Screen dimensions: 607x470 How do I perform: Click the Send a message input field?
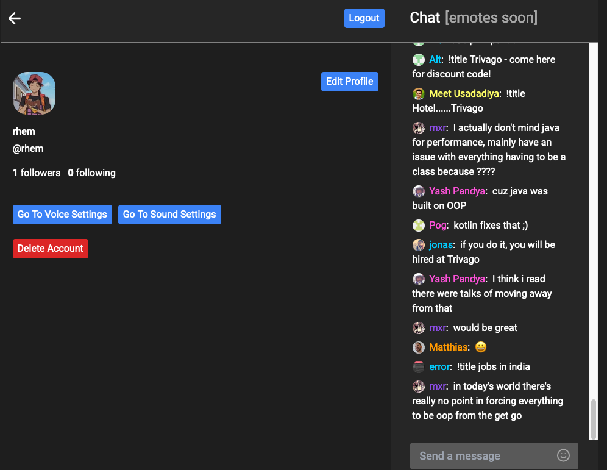coord(481,455)
